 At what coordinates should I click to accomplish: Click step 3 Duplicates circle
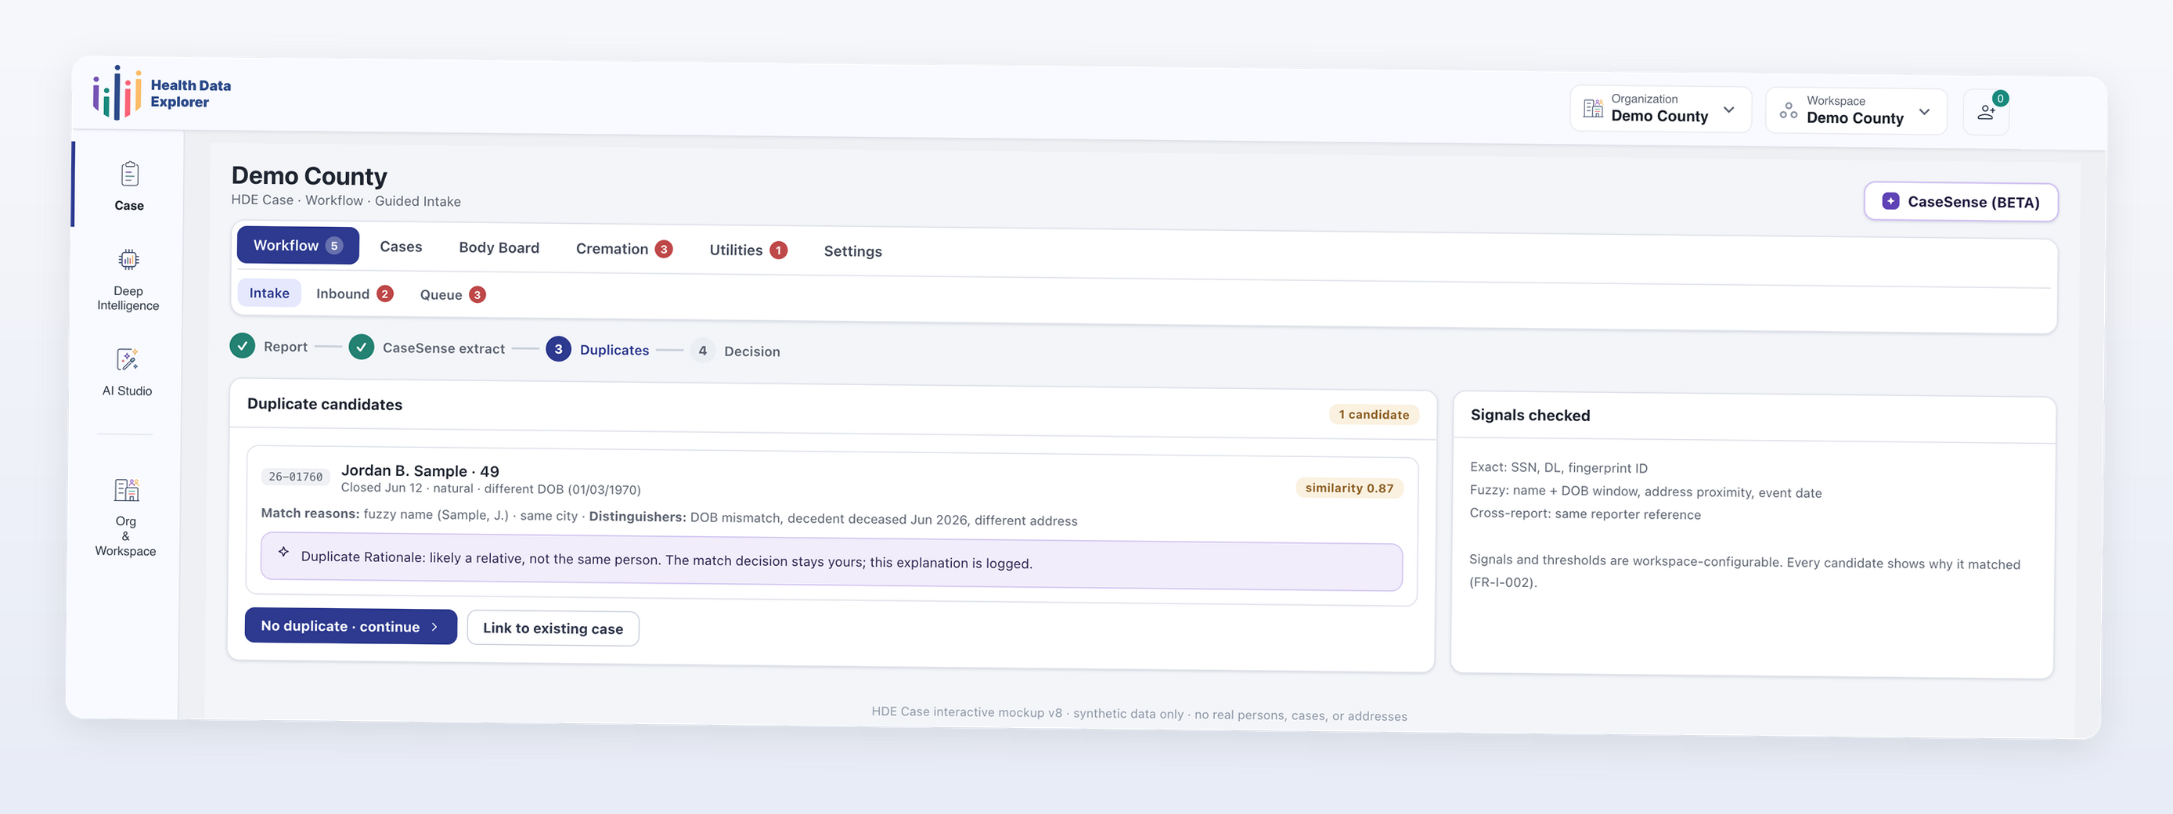pos(558,348)
